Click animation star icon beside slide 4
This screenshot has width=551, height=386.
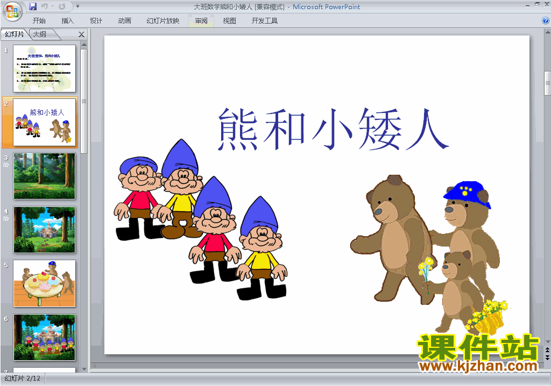coord(6,219)
